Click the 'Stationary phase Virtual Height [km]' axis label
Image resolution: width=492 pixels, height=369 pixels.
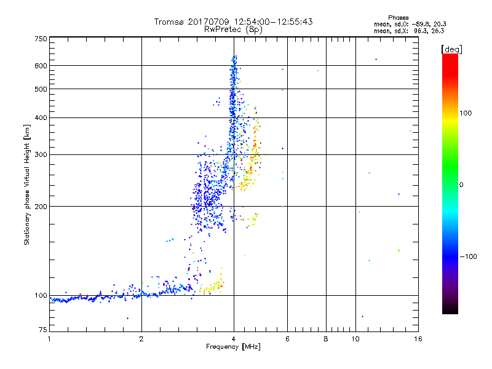[x=26, y=184]
